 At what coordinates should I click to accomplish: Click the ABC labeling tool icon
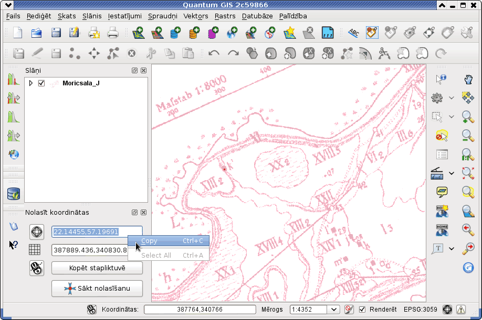tap(353, 32)
